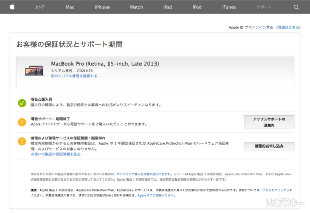
Task: Click the 修理のお申し込み button
Action: pos(269,146)
